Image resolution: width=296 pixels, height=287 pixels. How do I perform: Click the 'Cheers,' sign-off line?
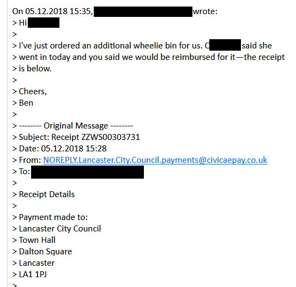point(29,91)
